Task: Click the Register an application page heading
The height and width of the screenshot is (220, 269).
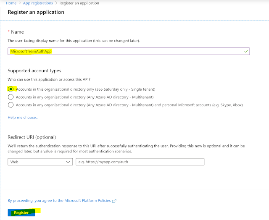Action: click(x=36, y=12)
